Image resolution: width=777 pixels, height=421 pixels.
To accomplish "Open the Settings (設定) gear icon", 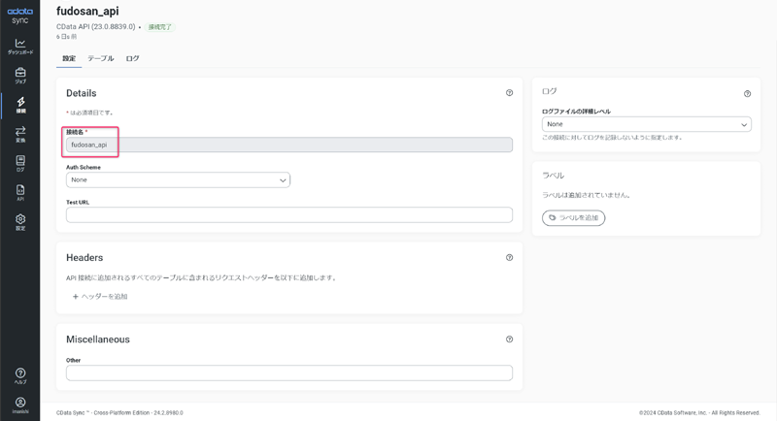I will pos(20,222).
